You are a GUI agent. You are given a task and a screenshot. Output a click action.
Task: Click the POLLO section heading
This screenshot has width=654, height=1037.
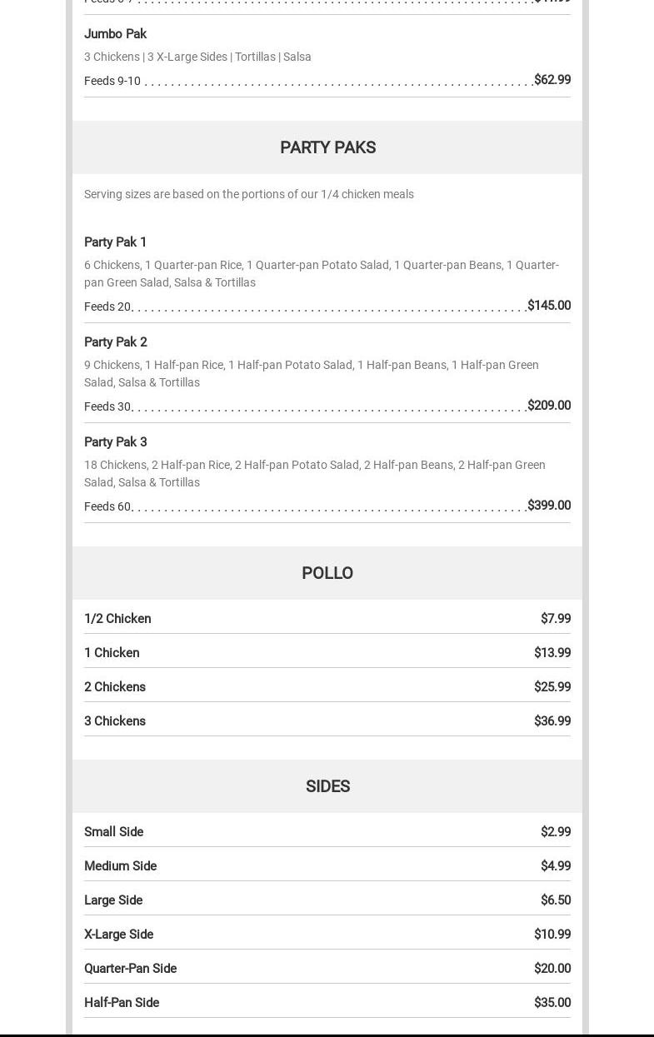[x=327, y=573]
